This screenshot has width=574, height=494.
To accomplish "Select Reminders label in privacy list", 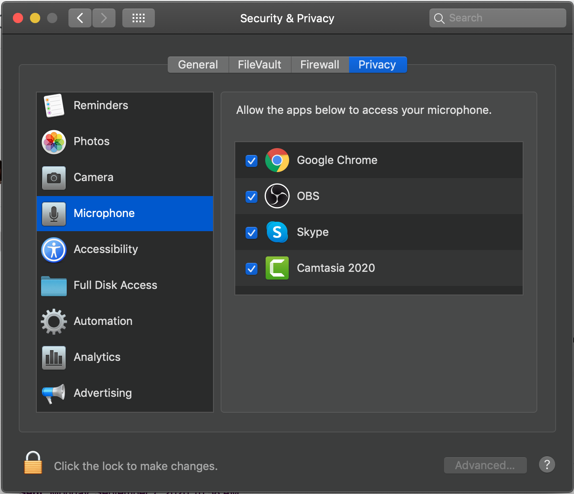I will click(101, 105).
